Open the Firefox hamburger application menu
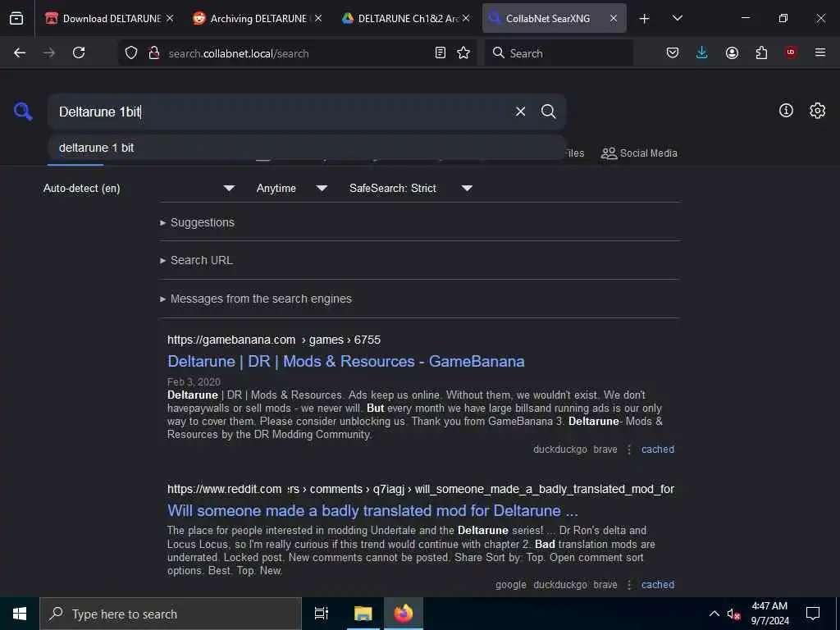This screenshot has width=840, height=630. tap(820, 52)
